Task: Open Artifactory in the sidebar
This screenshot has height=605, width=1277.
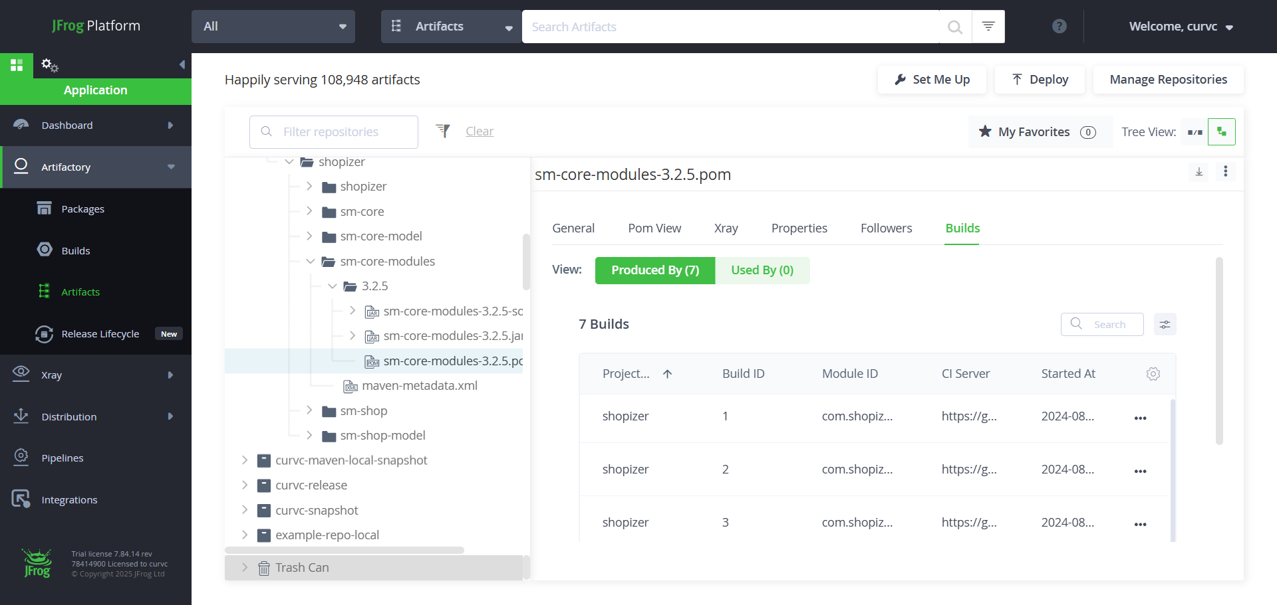Action: pos(96,167)
